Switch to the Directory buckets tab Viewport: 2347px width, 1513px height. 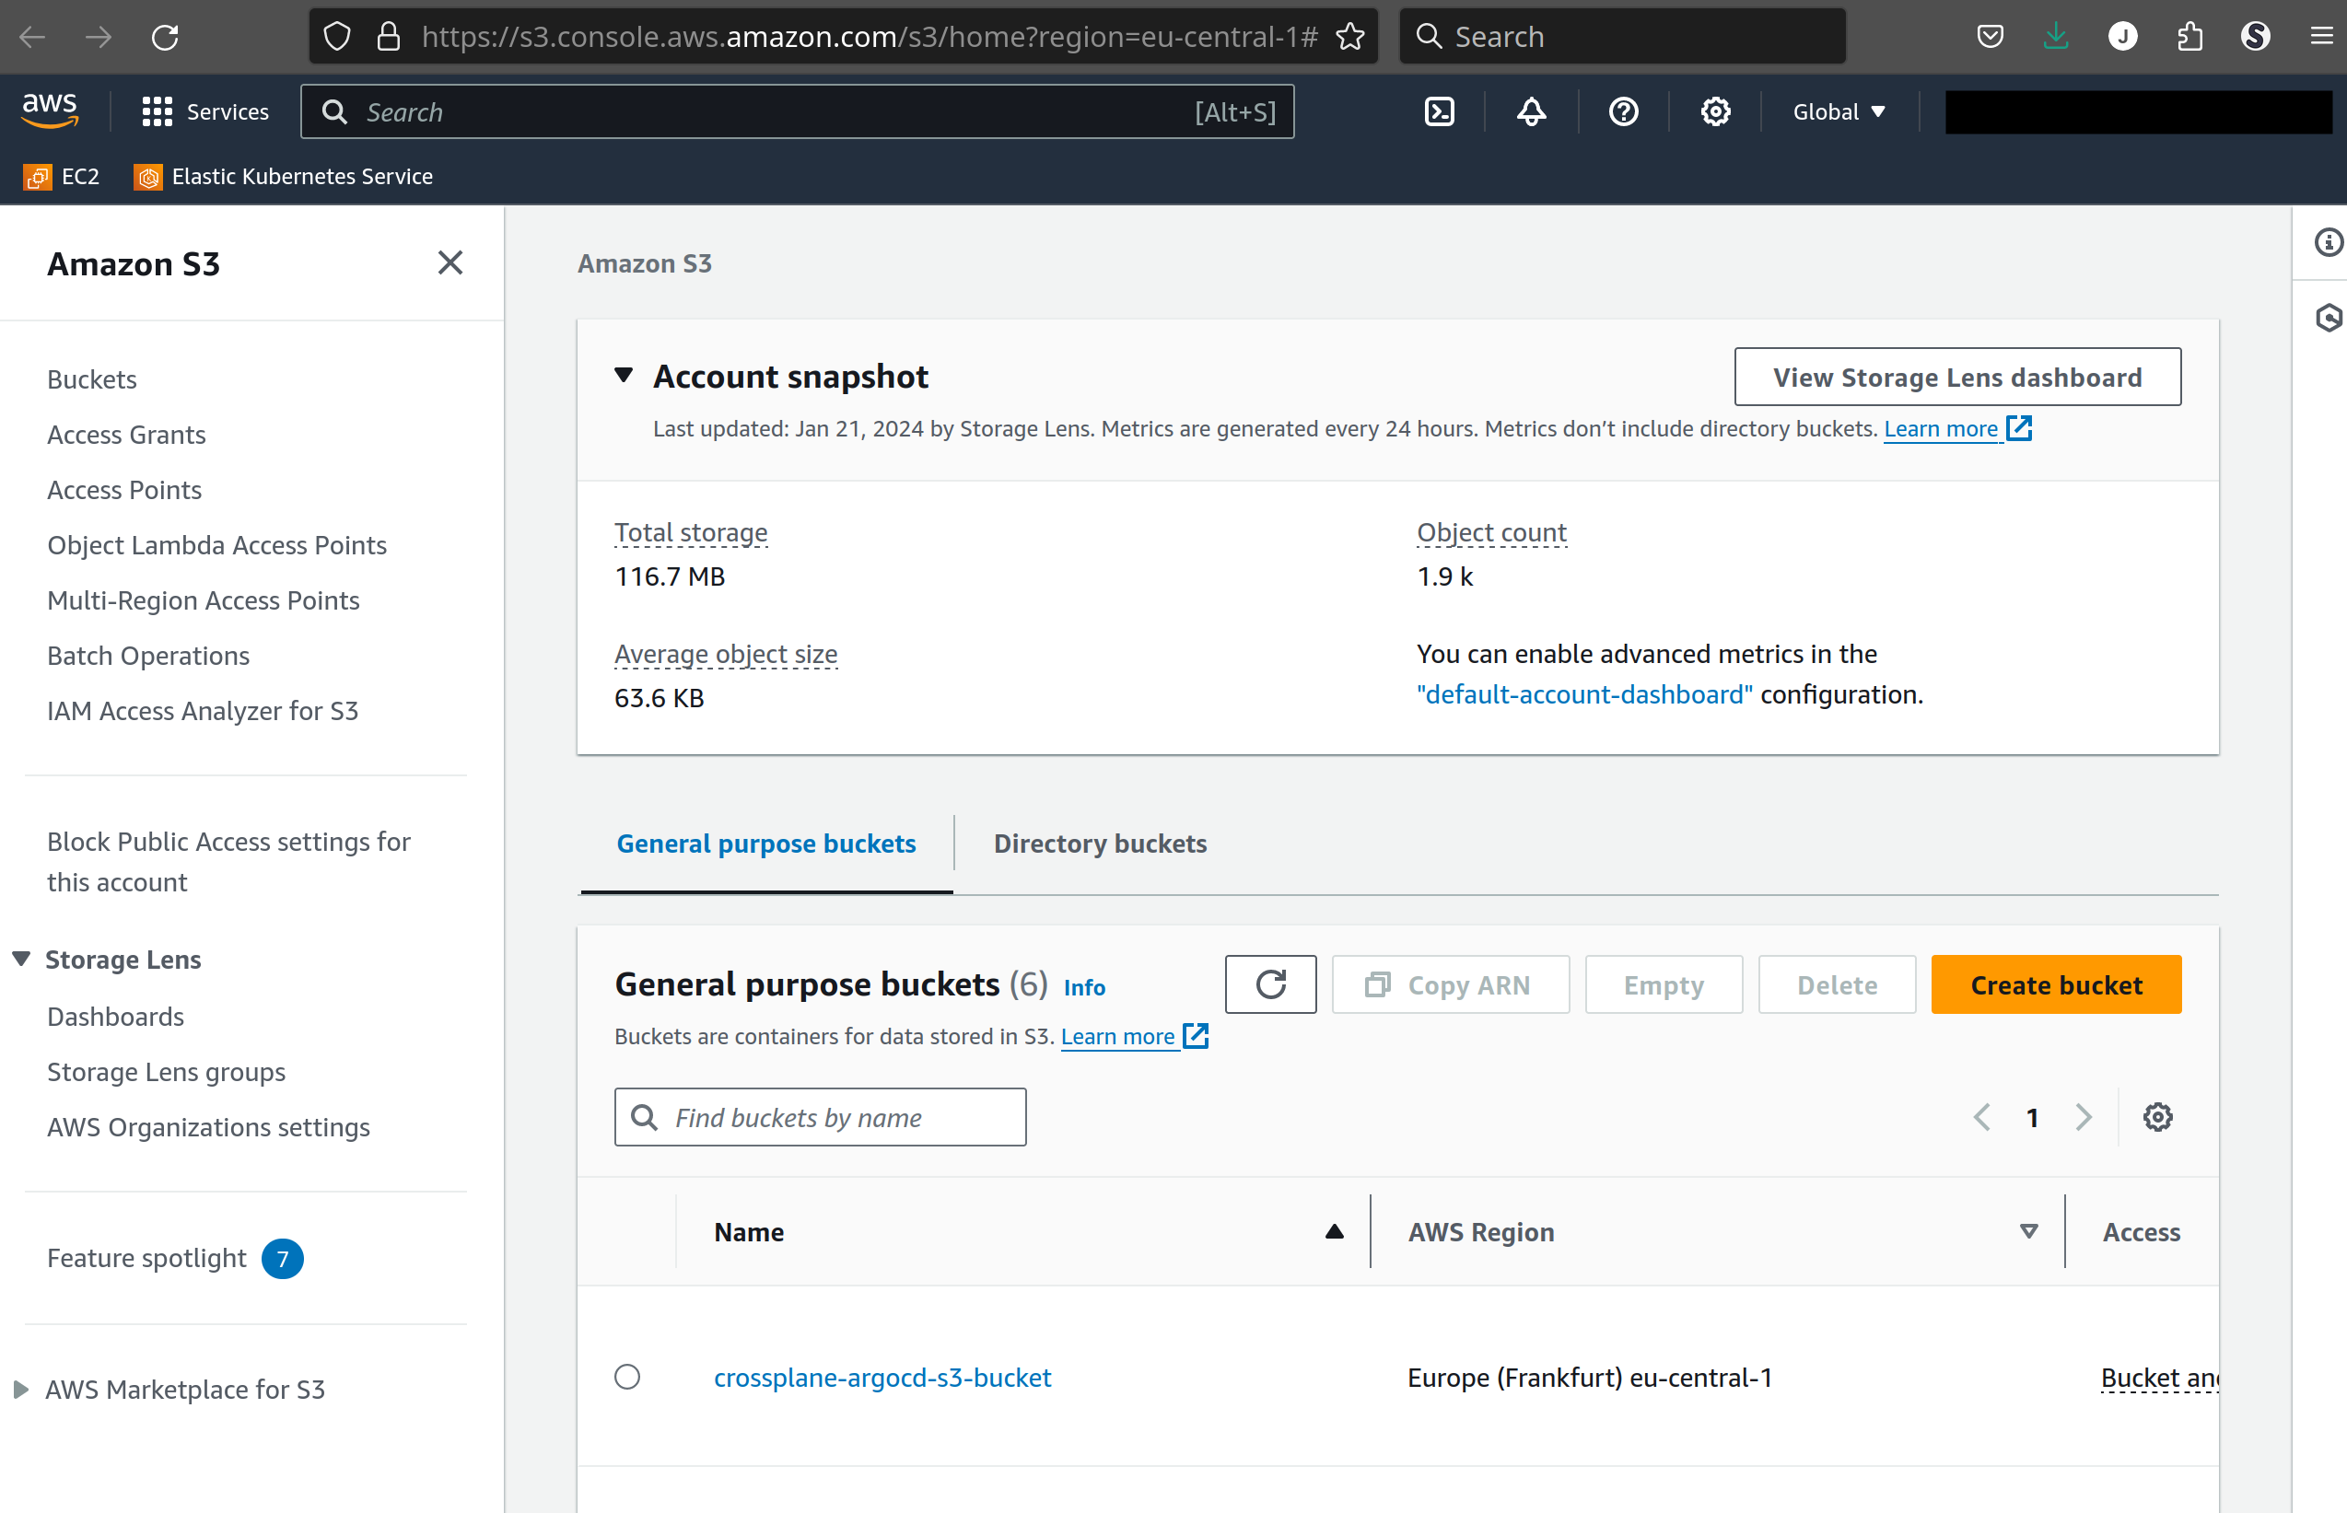1102,843
